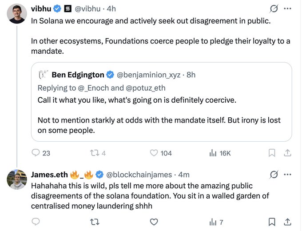Screen dimensions: 302x231
Task: Like James.eth's reply
Action: [154, 221]
